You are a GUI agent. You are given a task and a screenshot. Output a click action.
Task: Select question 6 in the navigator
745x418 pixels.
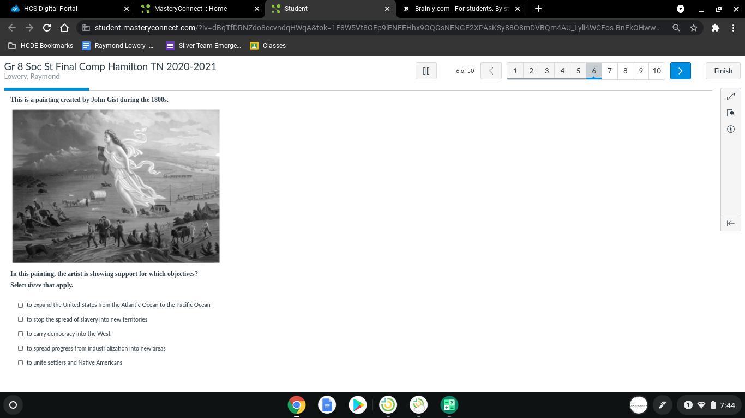coord(594,71)
